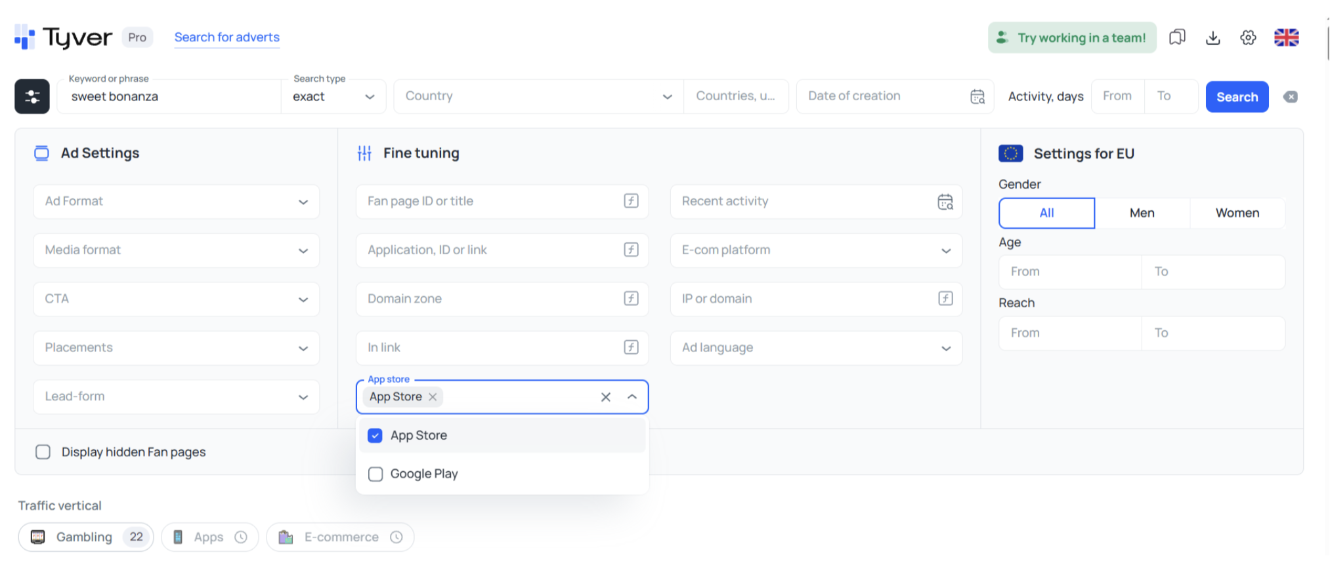Uncheck the App Store option
The image size is (1330, 561).
coord(375,436)
